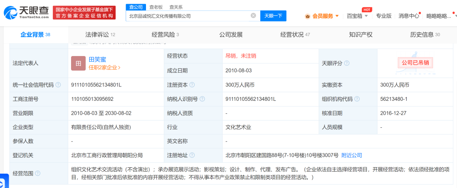Screen dimensions: 457x188
Task: Click the 天眼一下 search button
Action: (273, 16)
